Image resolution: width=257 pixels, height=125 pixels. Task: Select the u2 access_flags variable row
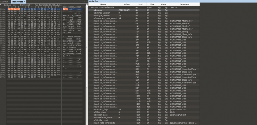(x=144, y=109)
